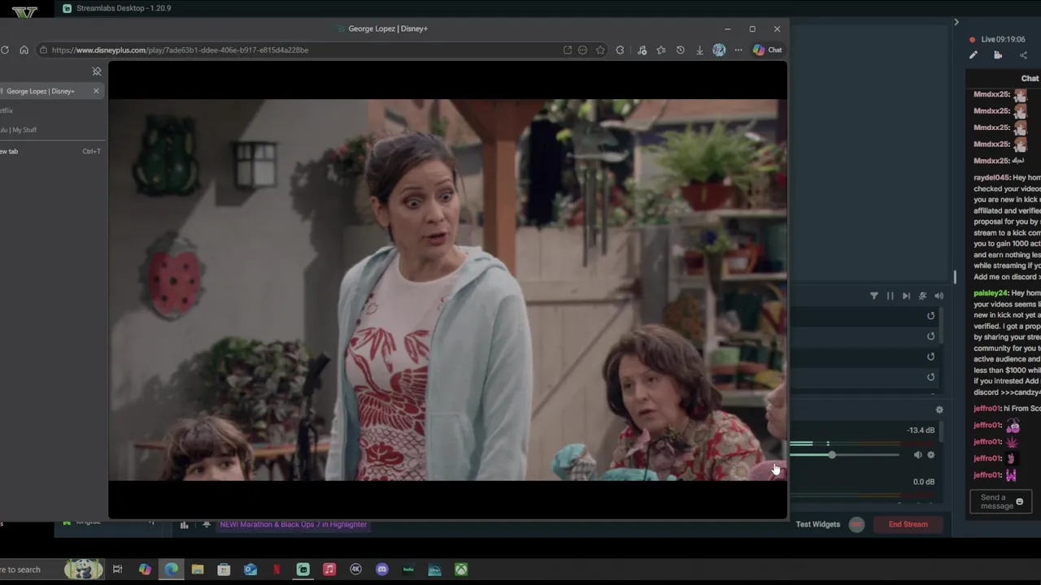The width and height of the screenshot is (1041, 585).
Task: Open the browser history clock icon
Action: [x=680, y=50]
